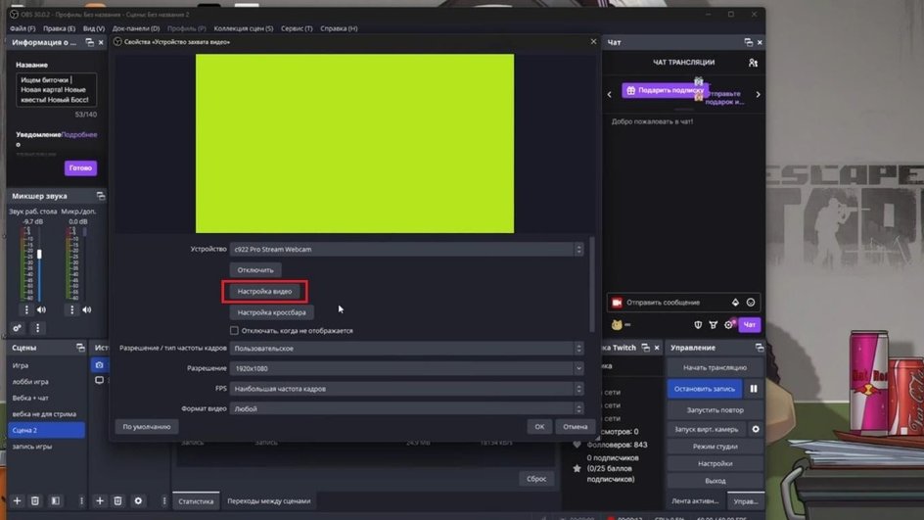Click the Настройка видео button
The width and height of the screenshot is (924, 520).
click(x=264, y=291)
